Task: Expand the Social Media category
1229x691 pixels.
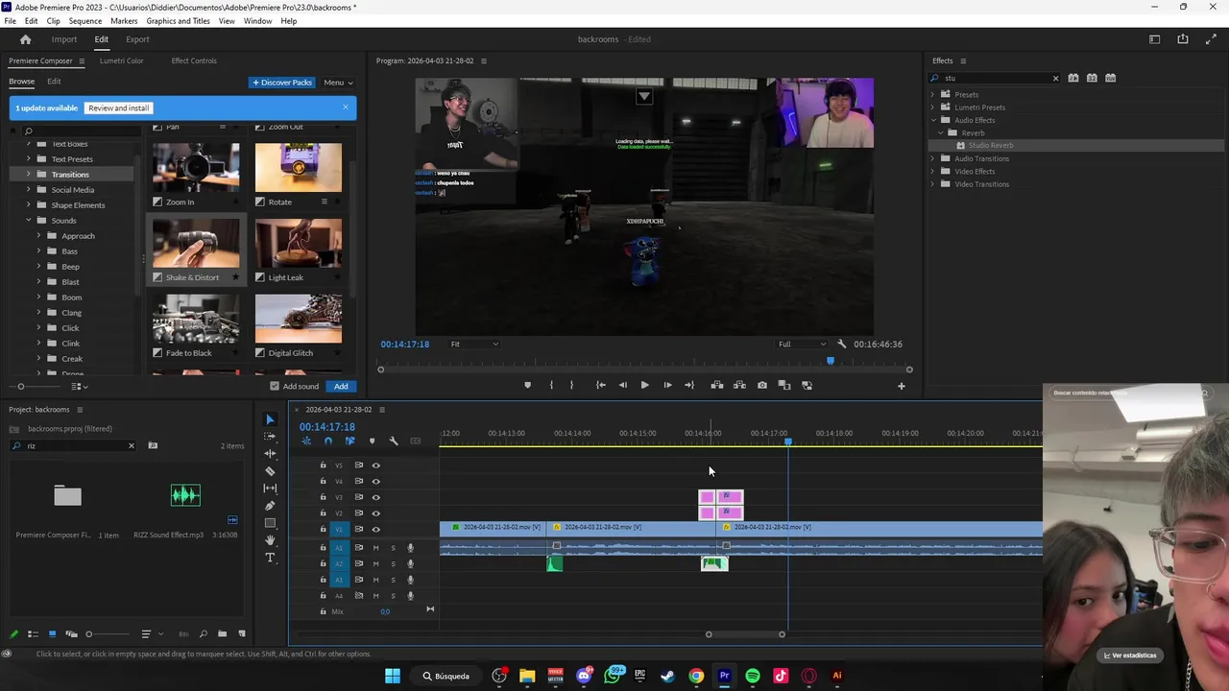Action: point(28,190)
